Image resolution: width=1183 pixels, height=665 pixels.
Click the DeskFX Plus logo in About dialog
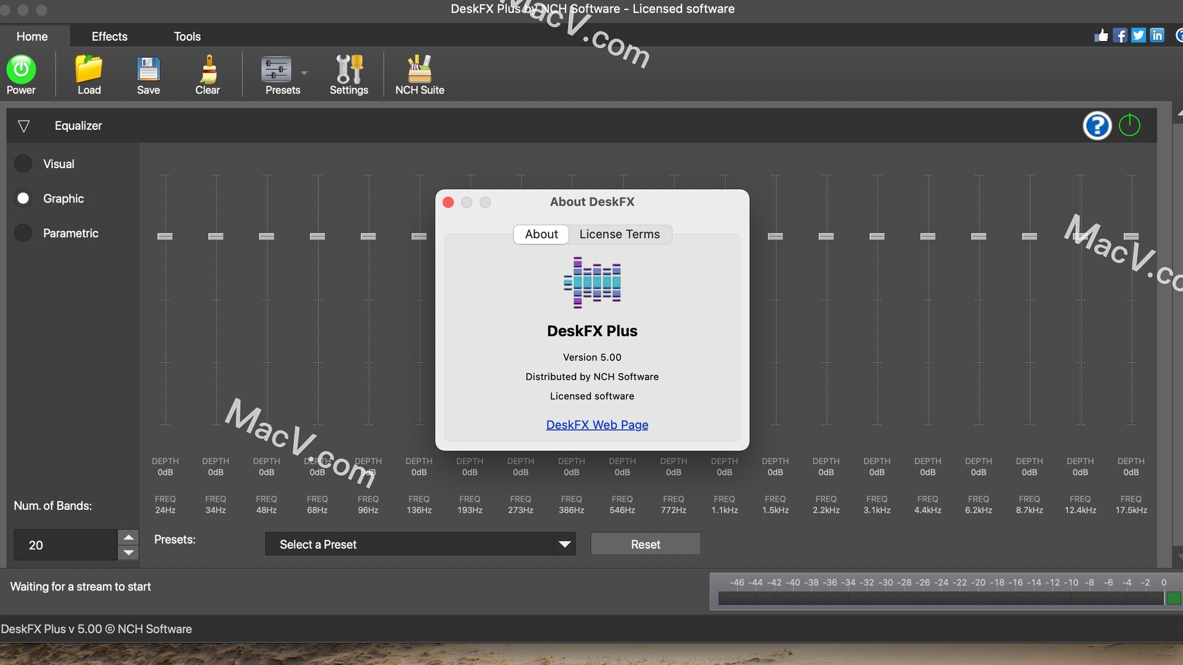pos(592,283)
